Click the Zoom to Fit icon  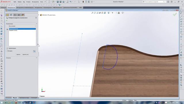tap(92, 13)
